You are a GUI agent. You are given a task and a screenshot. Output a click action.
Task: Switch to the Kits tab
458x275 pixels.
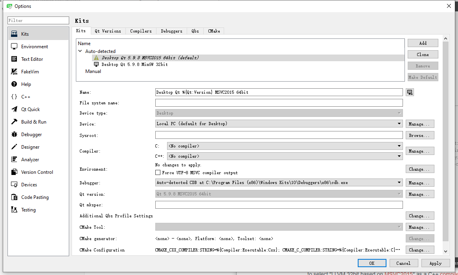[x=81, y=31]
